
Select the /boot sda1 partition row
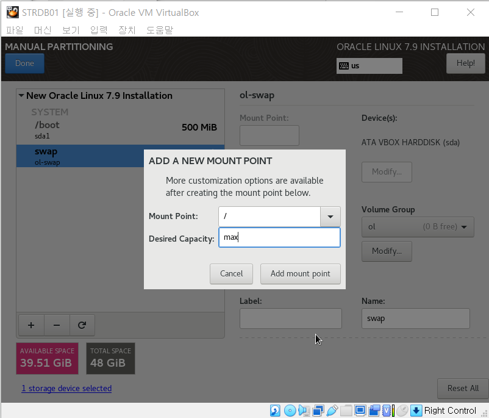120,130
